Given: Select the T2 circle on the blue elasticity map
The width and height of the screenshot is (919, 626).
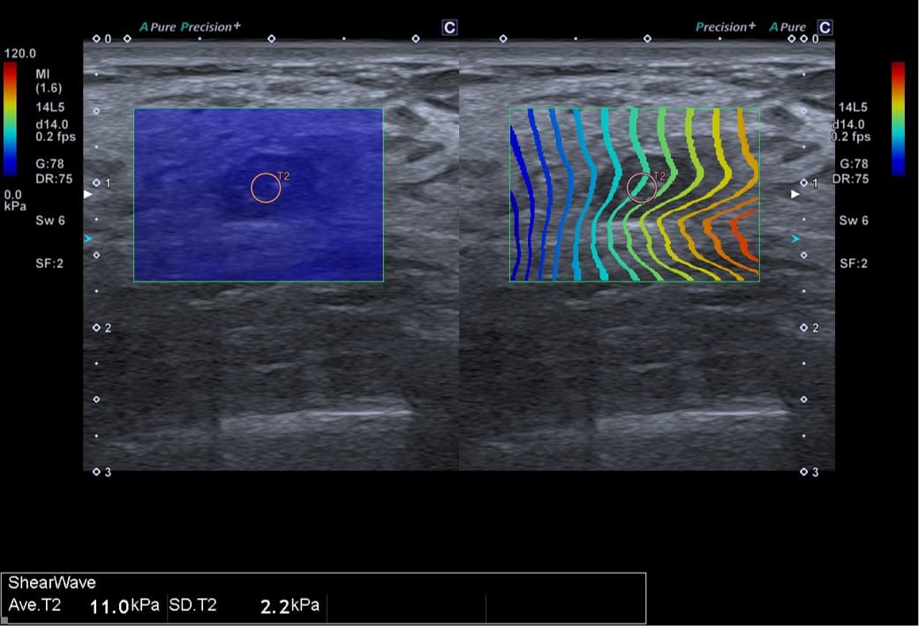Looking at the screenshot, I should [x=266, y=188].
